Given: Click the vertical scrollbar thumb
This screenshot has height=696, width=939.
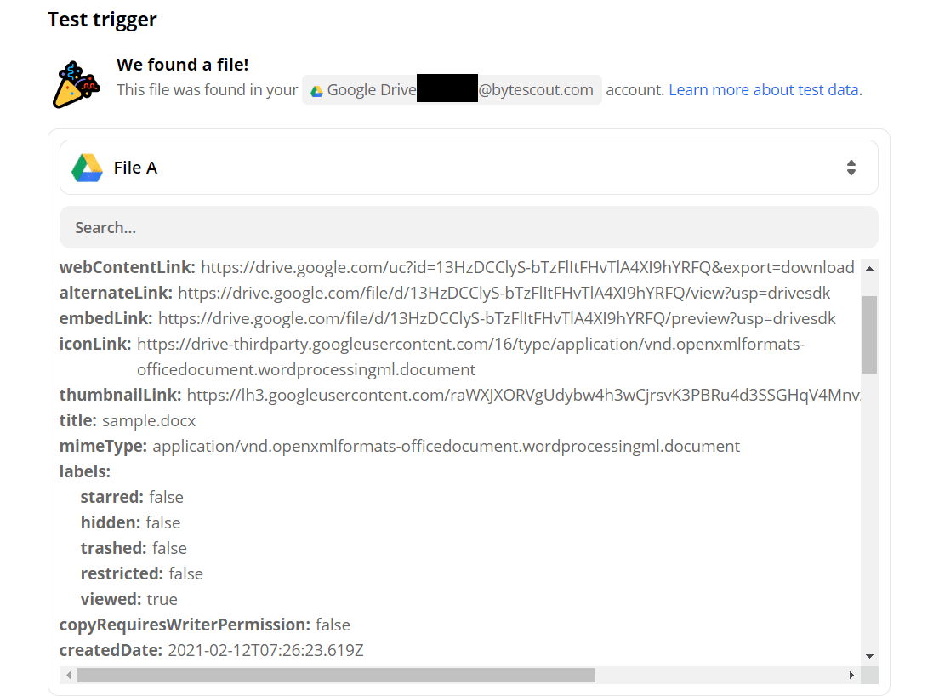Looking at the screenshot, I should pos(869,334).
